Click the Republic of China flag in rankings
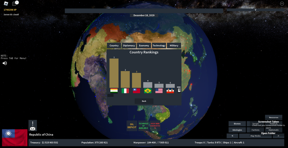 click(x=137, y=91)
